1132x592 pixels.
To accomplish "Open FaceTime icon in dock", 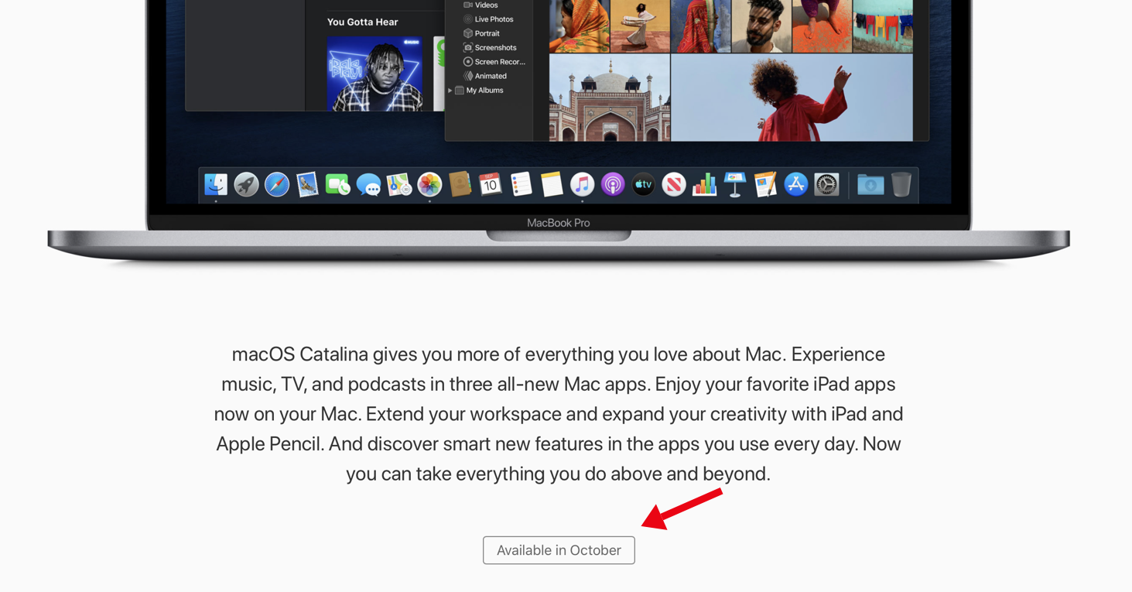I will click(337, 184).
